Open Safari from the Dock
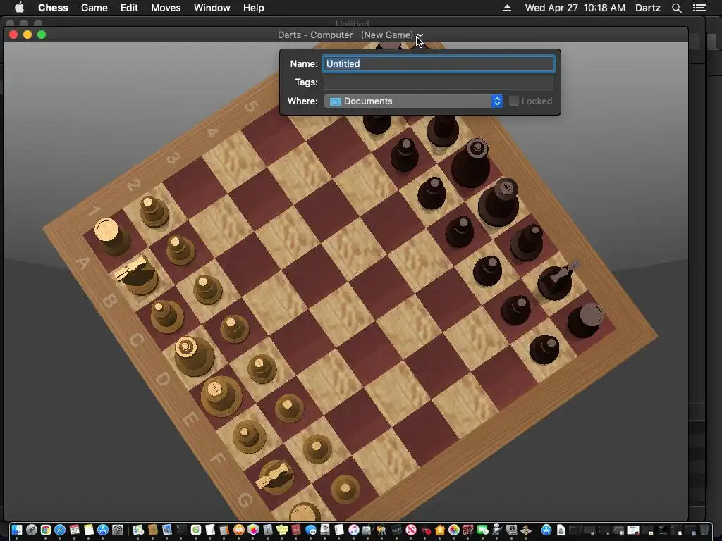Screen dimensions: 722x541 click(60, 530)
